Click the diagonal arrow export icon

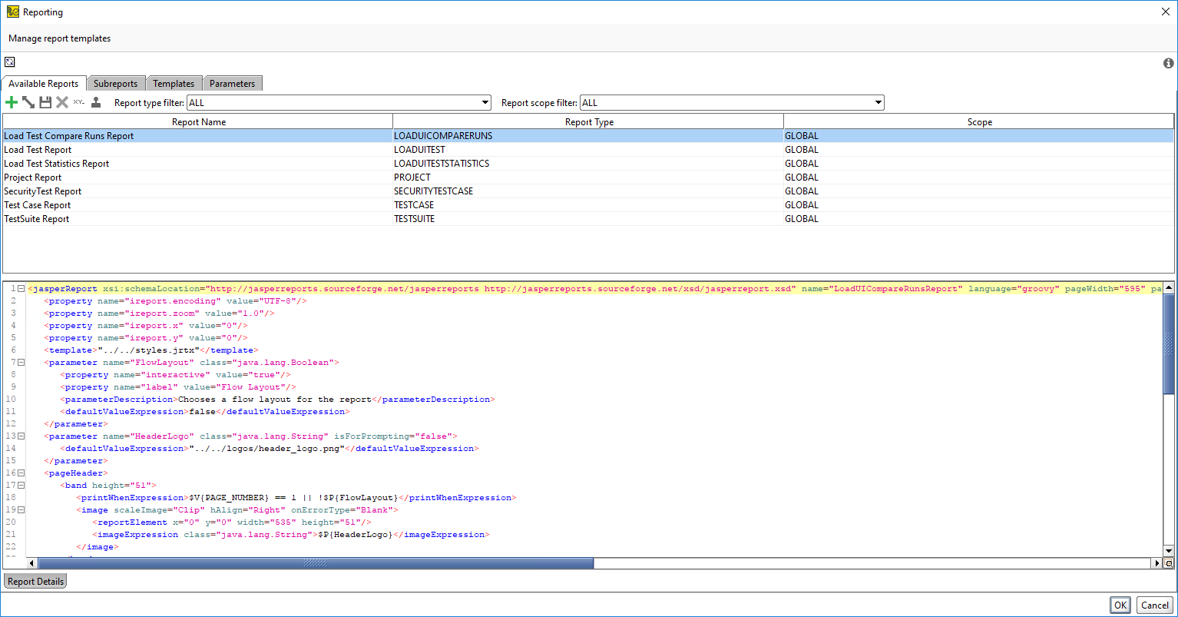click(x=28, y=101)
